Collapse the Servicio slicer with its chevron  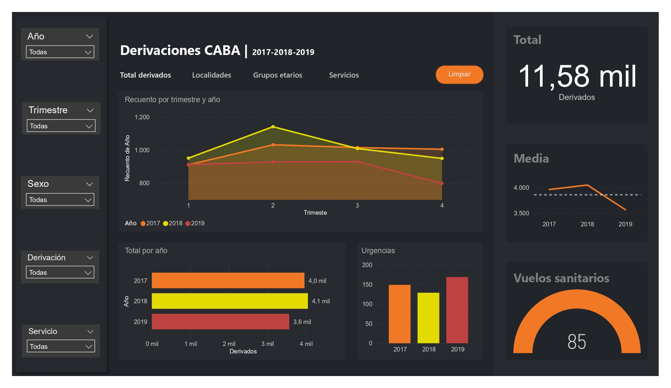tap(90, 331)
